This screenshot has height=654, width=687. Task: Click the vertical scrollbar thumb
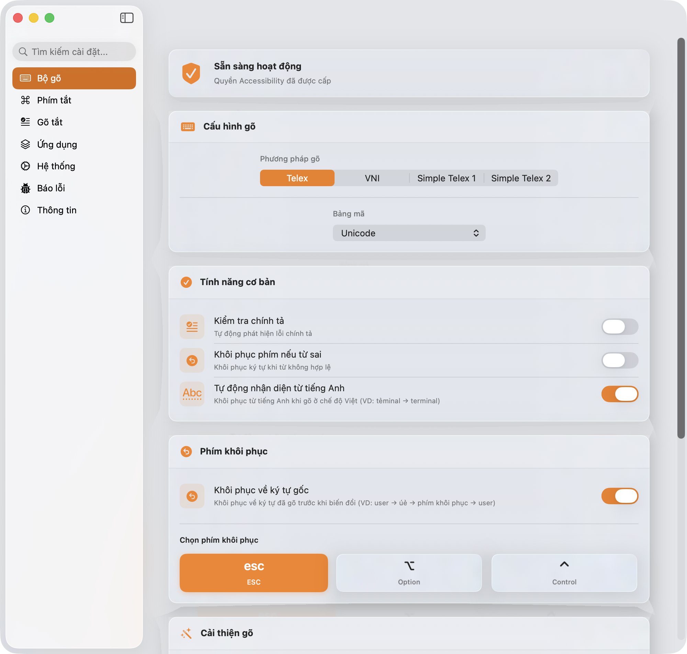[x=681, y=238]
